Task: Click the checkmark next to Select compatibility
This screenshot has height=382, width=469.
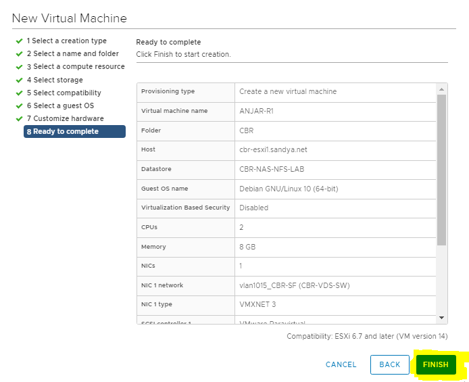Action: point(19,93)
